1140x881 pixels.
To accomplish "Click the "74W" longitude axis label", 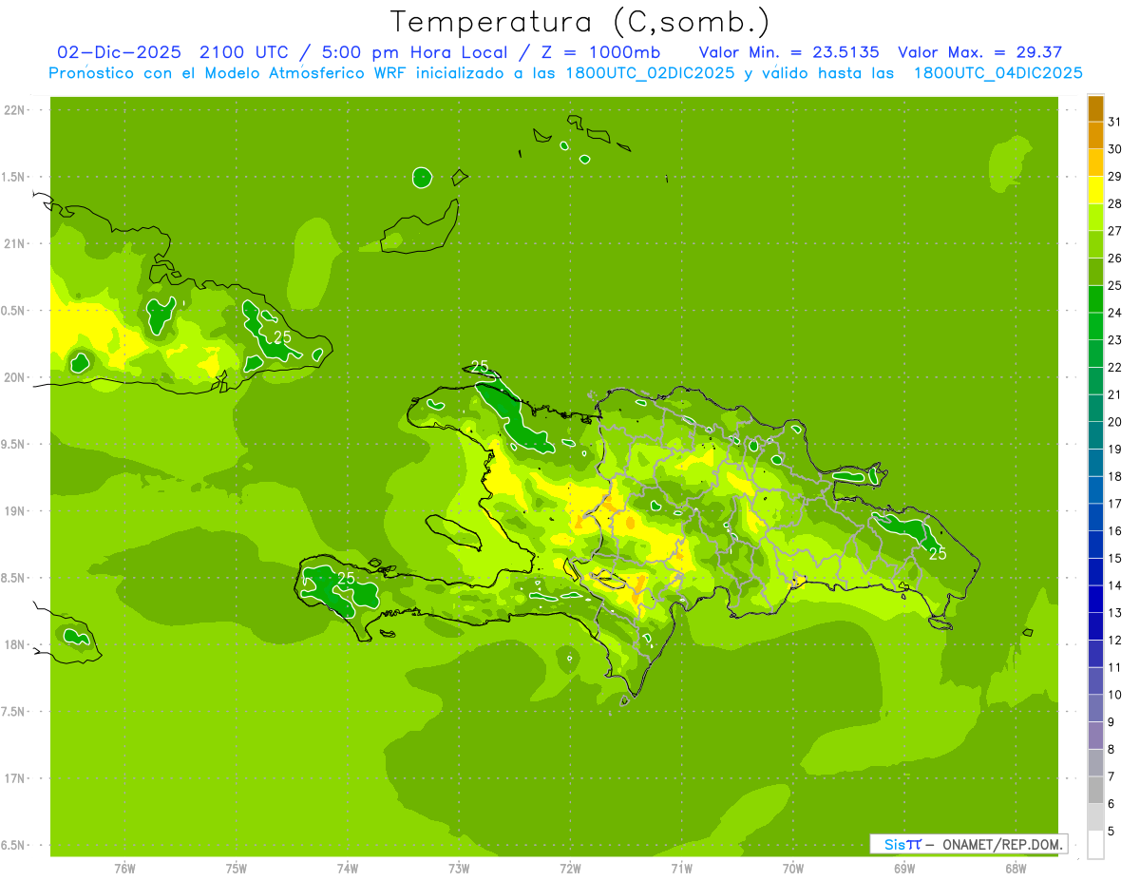I will pos(348,869).
